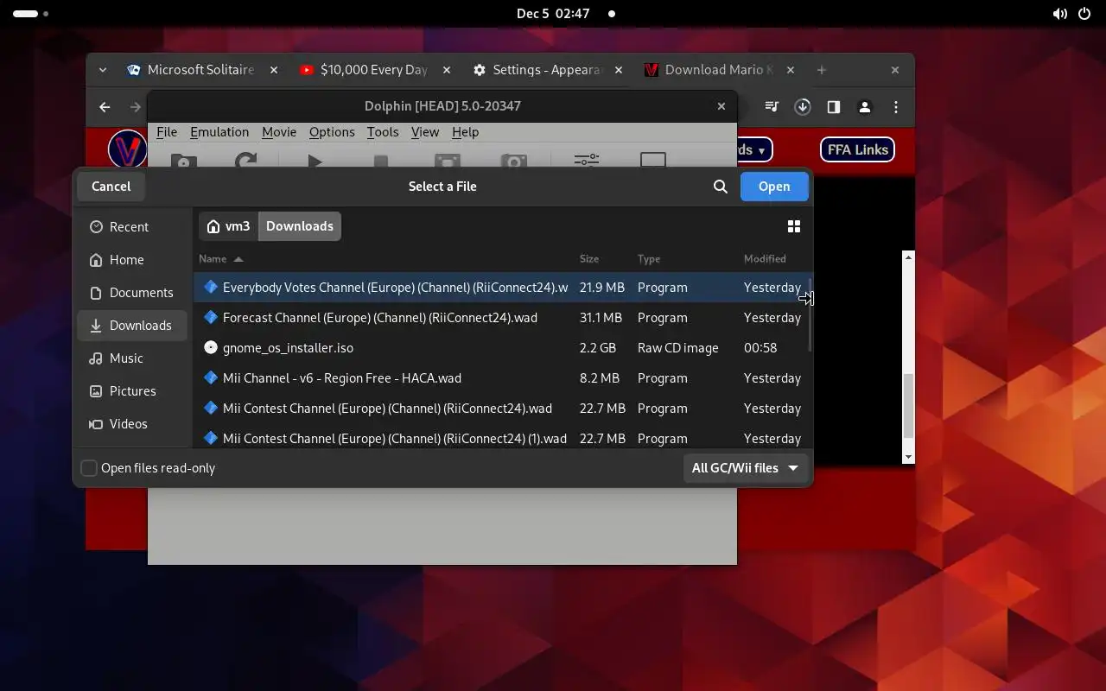
Task: Click the browser profile avatar icon
Action: tap(864, 107)
